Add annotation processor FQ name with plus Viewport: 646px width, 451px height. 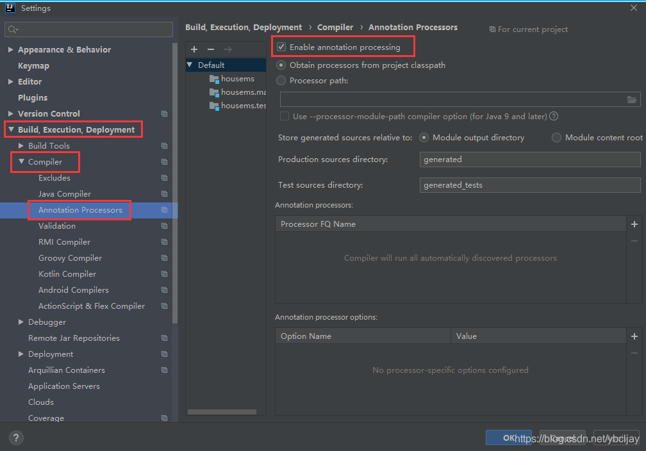(634, 224)
